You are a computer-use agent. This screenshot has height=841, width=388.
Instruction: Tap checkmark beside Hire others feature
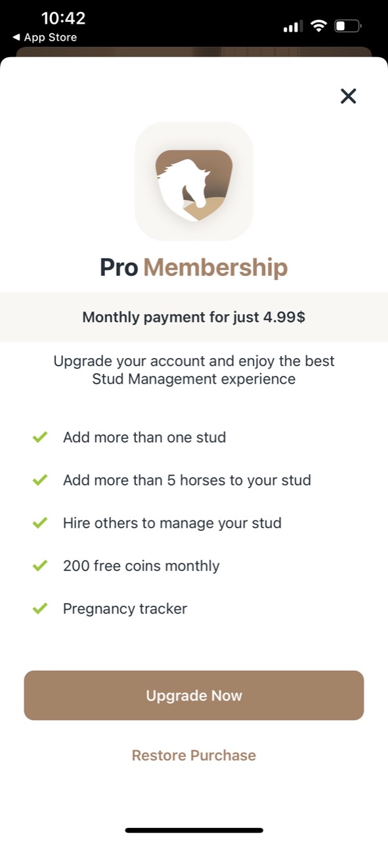coord(40,523)
